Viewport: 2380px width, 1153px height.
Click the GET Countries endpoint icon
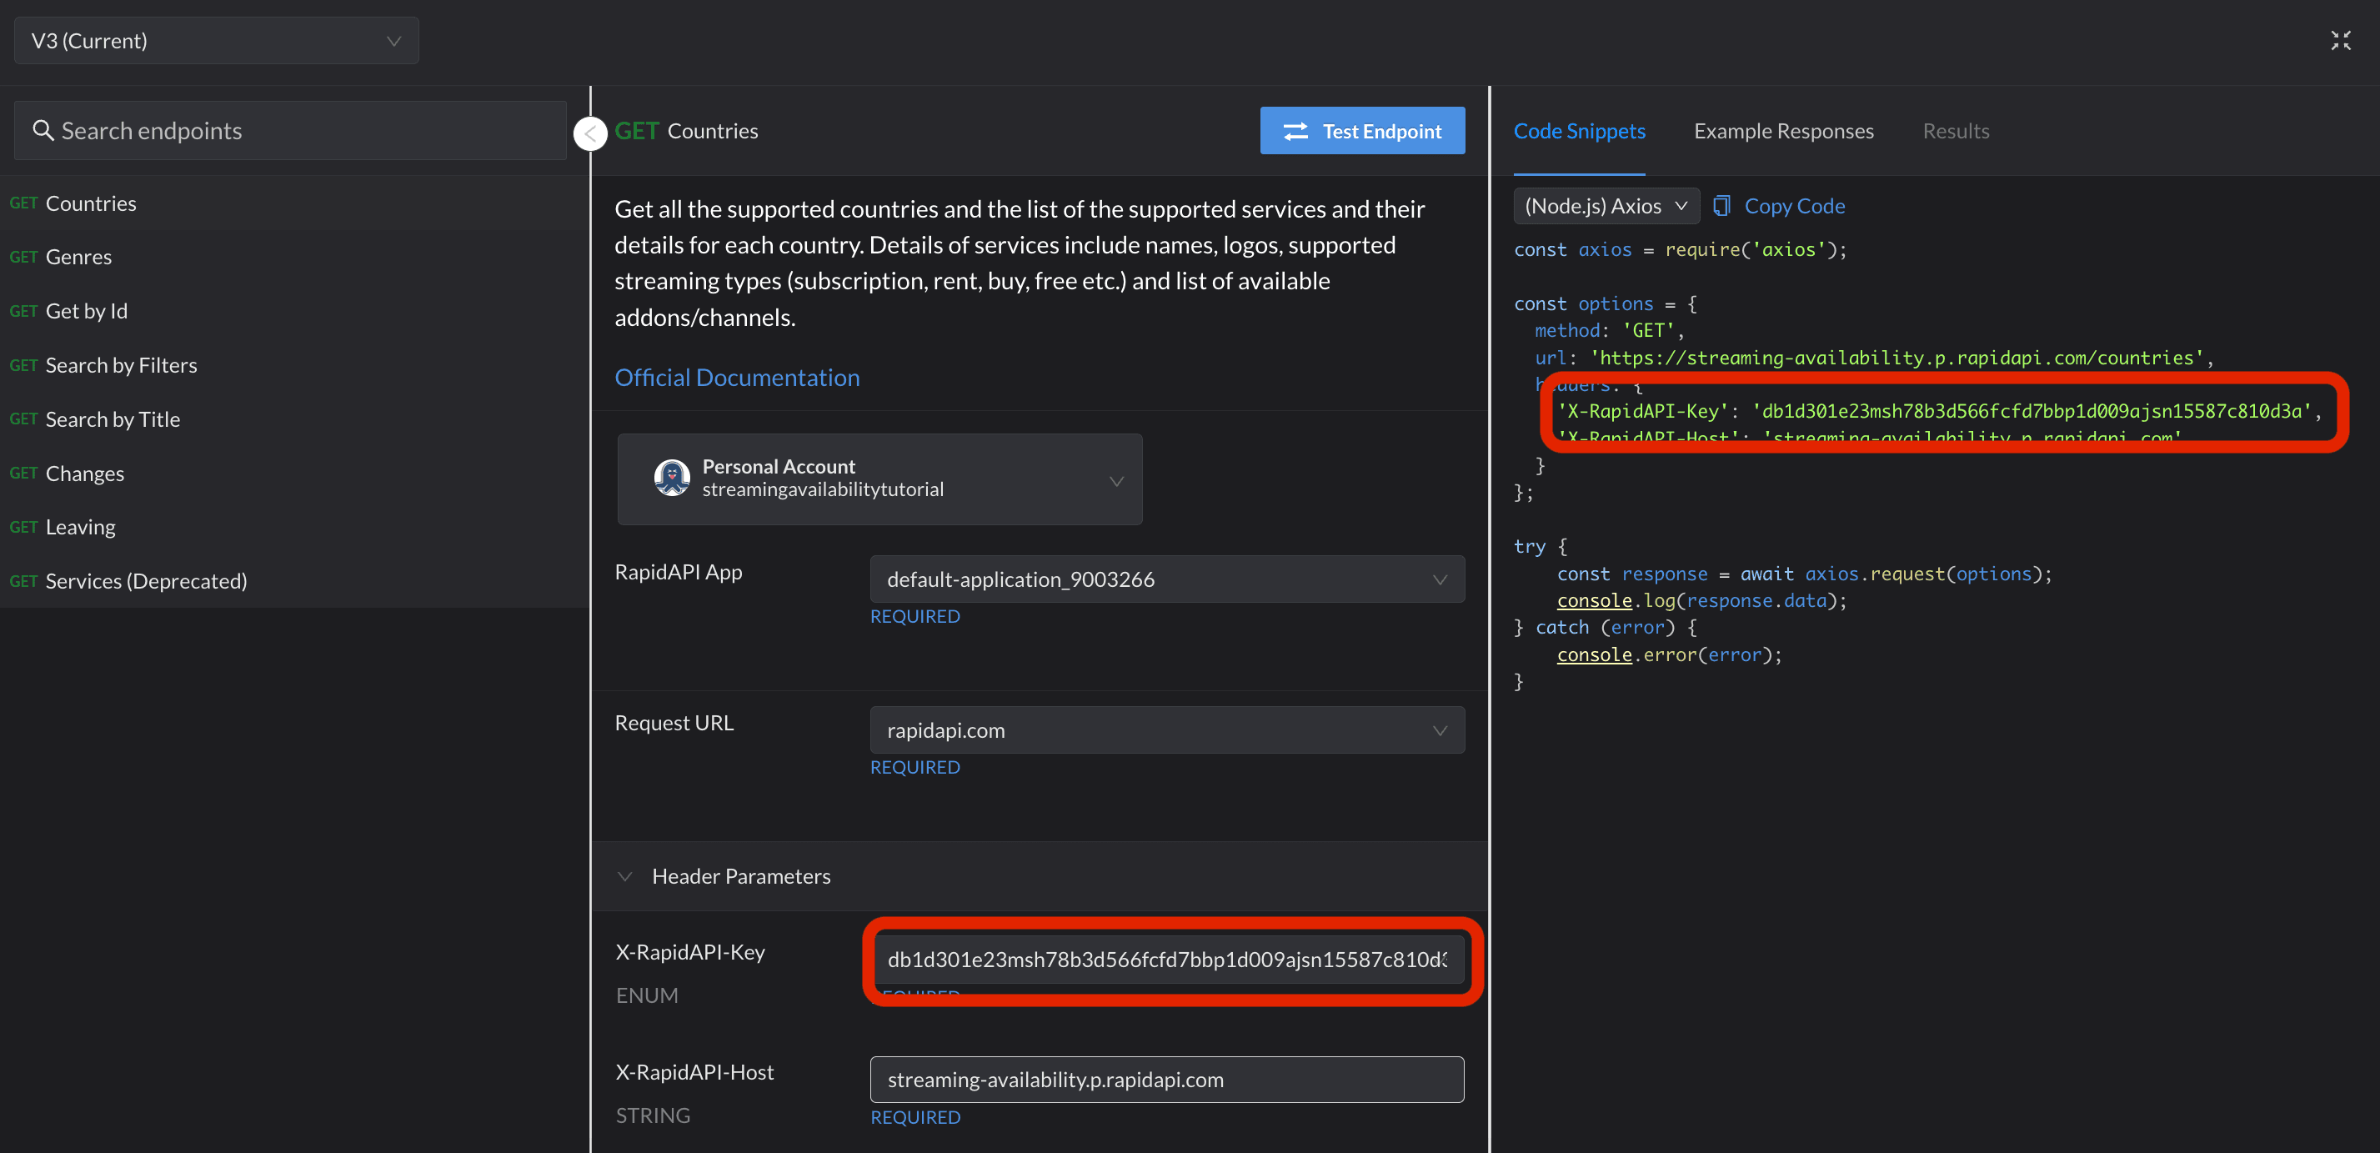click(23, 202)
